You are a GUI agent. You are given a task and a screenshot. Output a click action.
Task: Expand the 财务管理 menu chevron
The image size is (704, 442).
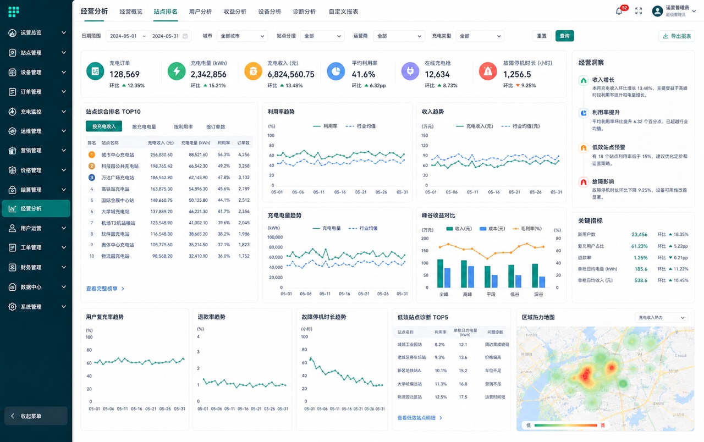pos(64,268)
